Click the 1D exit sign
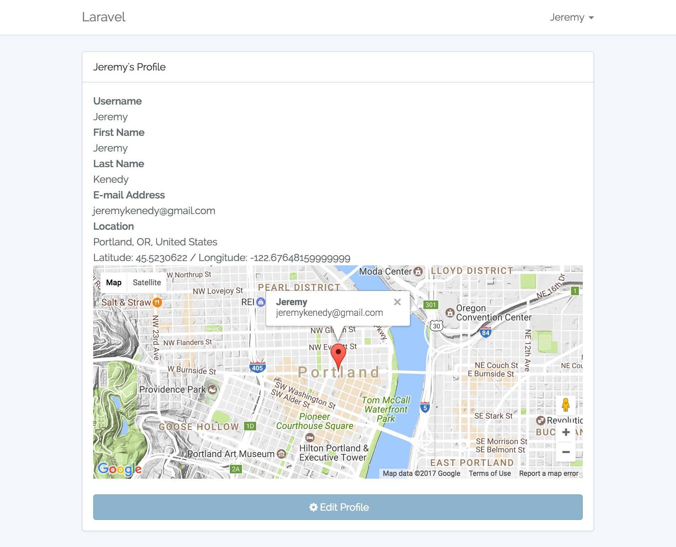The image size is (676, 547). pyautogui.click(x=250, y=426)
